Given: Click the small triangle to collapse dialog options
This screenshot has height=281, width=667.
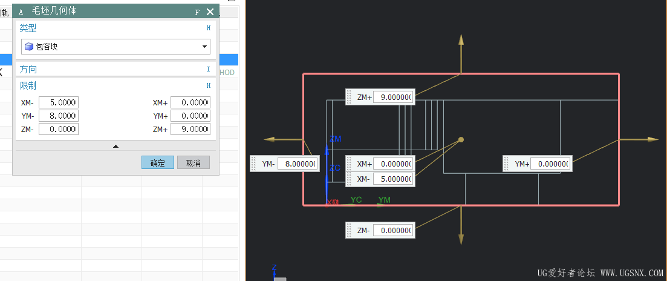Looking at the screenshot, I should [x=116, y=146].
